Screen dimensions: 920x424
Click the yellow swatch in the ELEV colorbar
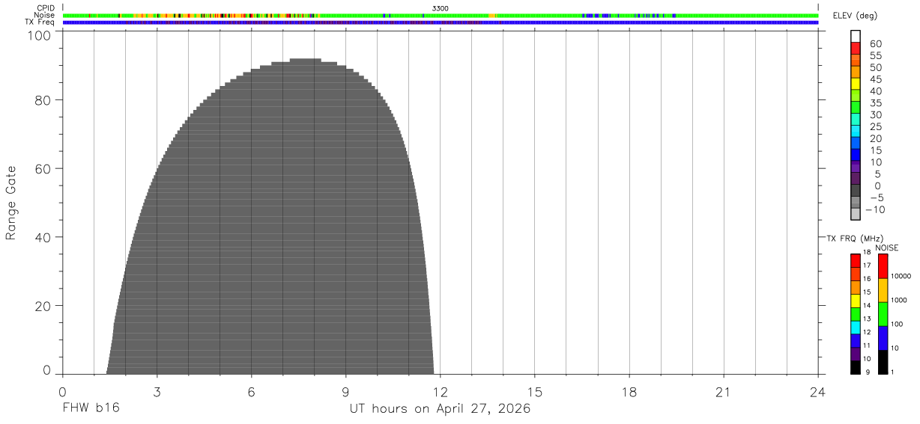[856, 84]
